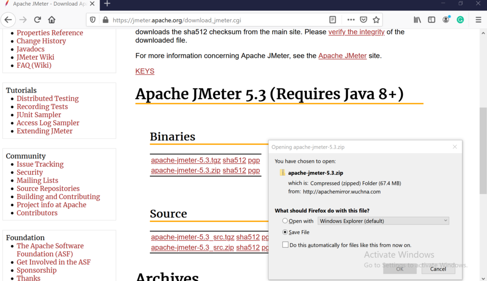The image size is (487, 281).
Task: Open the KEYS link
Action: coord(145,71)
